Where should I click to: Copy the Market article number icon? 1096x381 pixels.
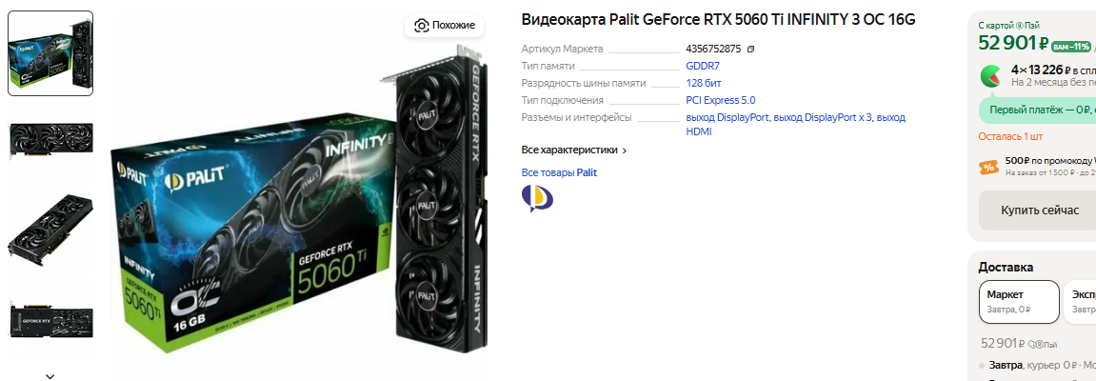[750, 49]
